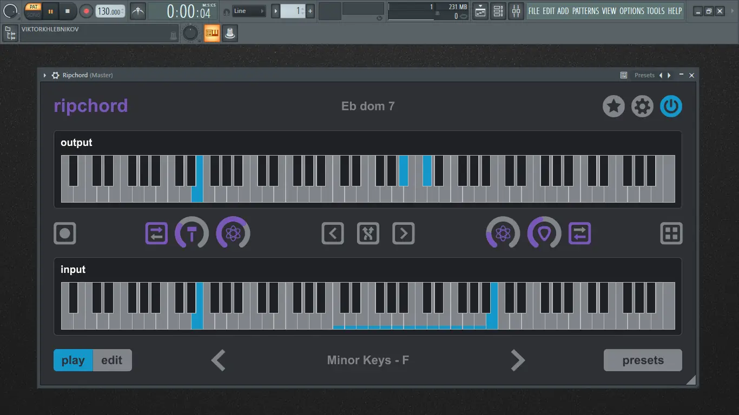Open the Line snap dropdown
Viewport: 739px width, 415px height.
point(249,11)
